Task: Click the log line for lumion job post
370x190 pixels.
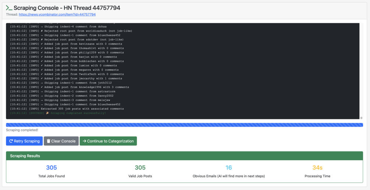Action: click(x=63, y=66)
